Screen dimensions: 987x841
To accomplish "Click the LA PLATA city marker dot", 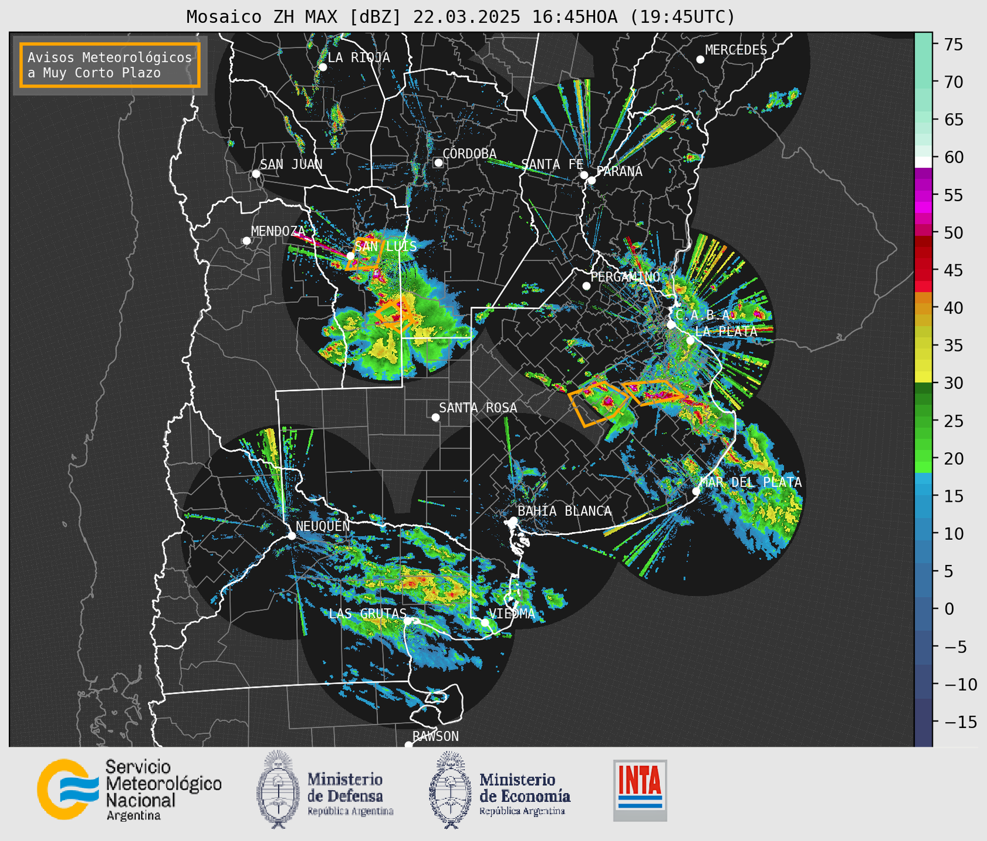I will pyautogui.click(x=690, y=340).
